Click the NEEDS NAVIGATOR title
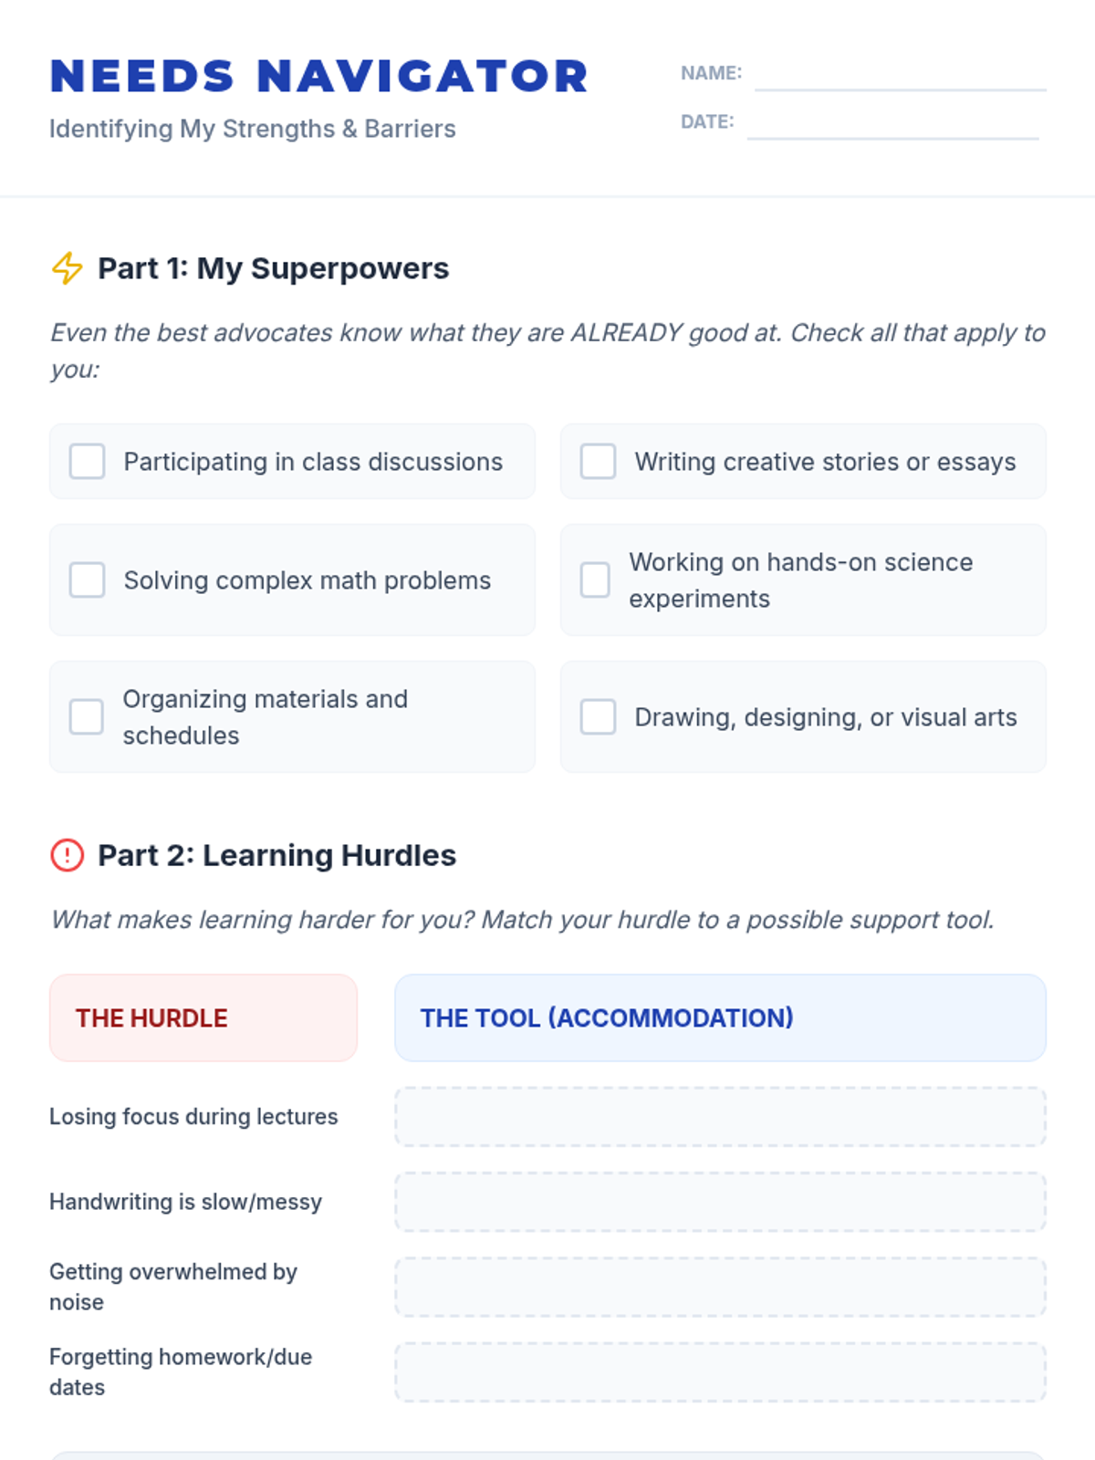 [319, 77]
